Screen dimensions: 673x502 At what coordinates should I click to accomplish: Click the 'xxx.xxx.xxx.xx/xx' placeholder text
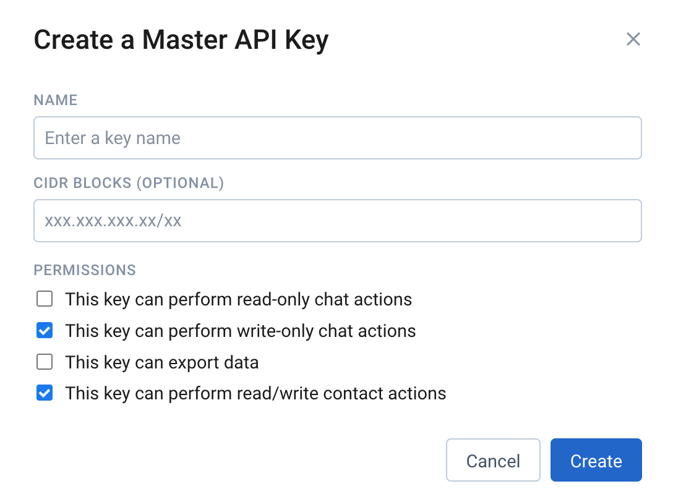[x=113, y=221]
